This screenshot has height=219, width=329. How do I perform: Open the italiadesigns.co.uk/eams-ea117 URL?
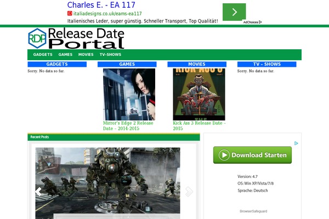click(x=107, y=14)
